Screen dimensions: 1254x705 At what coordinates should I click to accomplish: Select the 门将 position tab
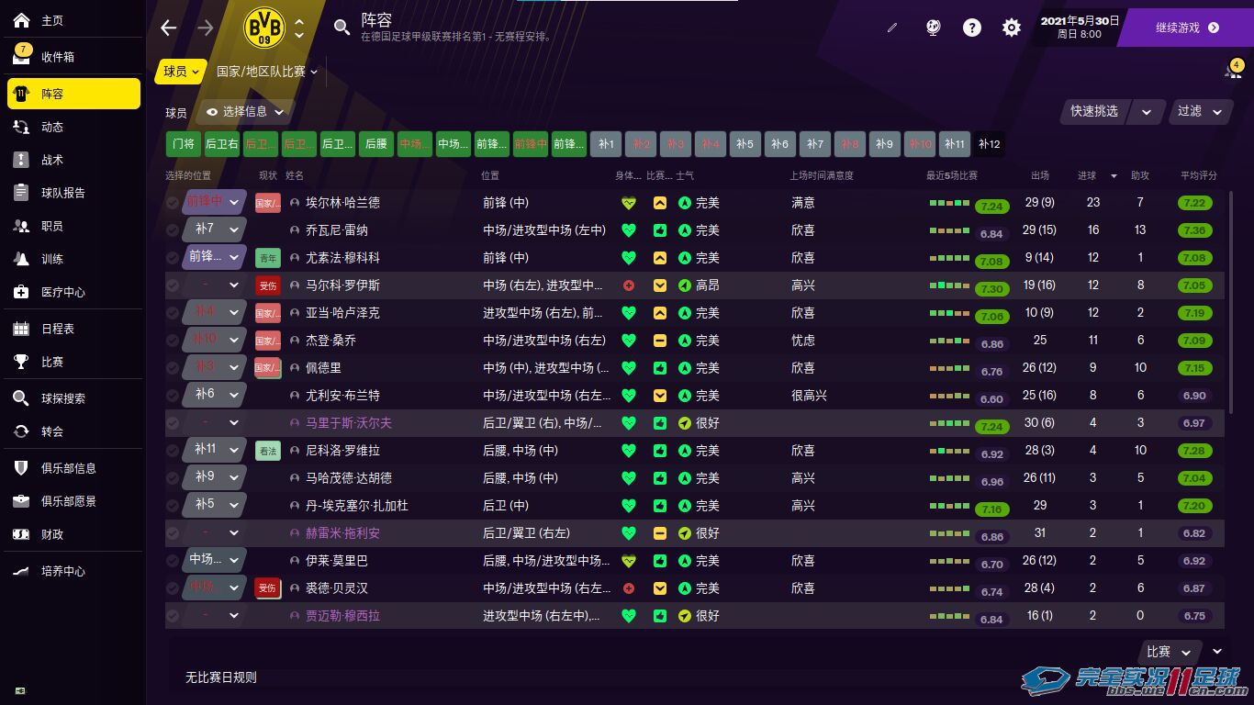(x=183, y=143)
